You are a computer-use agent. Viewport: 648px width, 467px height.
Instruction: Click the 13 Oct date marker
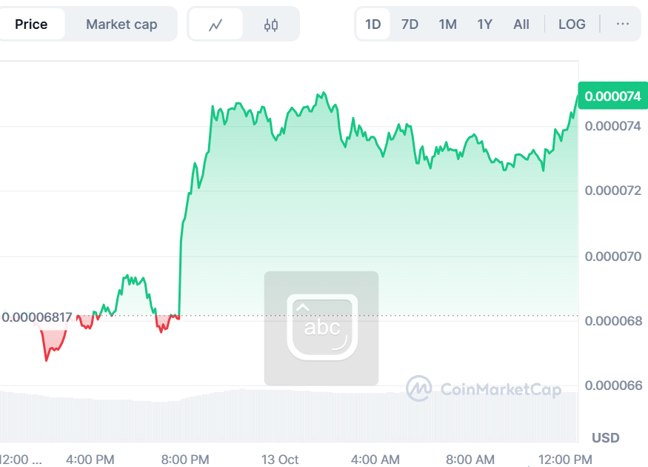click(x=280, y=460)
